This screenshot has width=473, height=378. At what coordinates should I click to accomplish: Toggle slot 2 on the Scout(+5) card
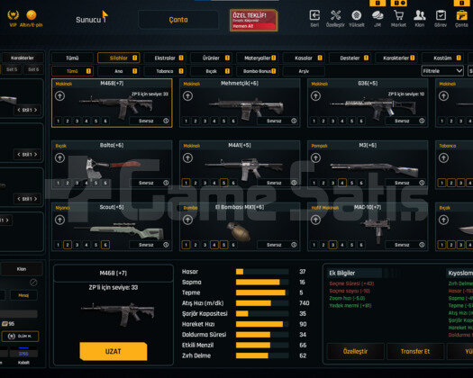(x=68, y=245)
